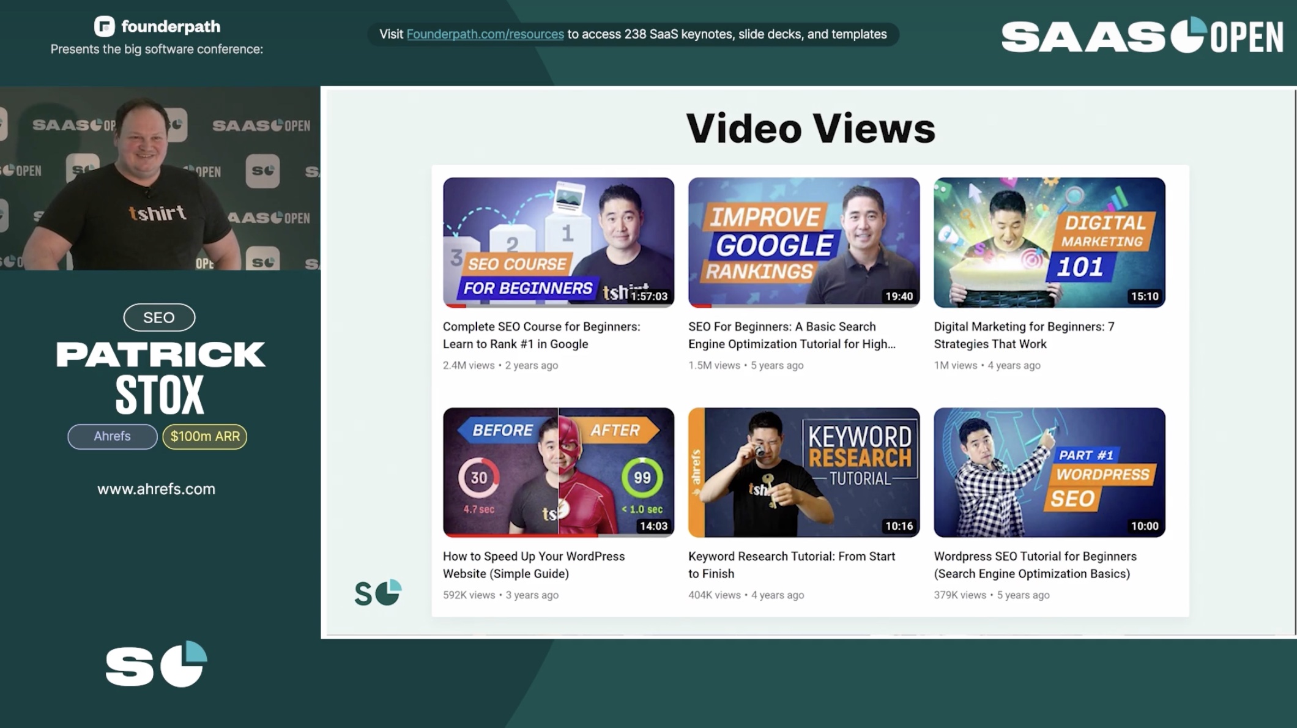
Task: Open the Digital Marketing 101 thumbnail
Action: pos(1049,242)
